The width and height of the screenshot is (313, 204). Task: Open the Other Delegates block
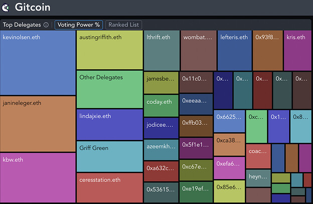point(109,89)
